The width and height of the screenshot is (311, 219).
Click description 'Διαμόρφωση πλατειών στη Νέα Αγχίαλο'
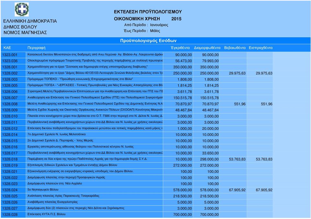tap(54, 183)
